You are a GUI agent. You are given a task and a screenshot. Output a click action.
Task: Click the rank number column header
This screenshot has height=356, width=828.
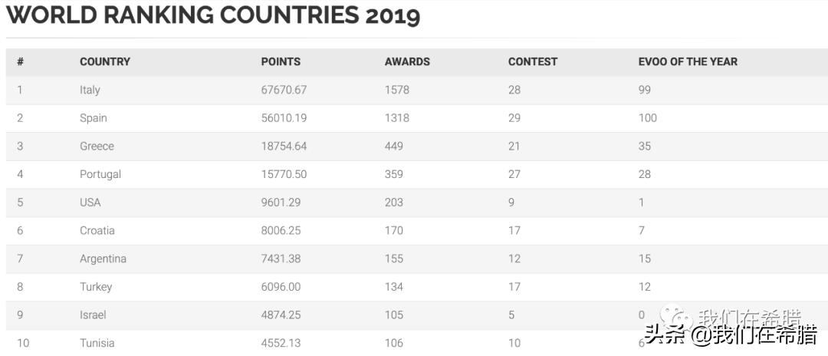pos(20,61)
